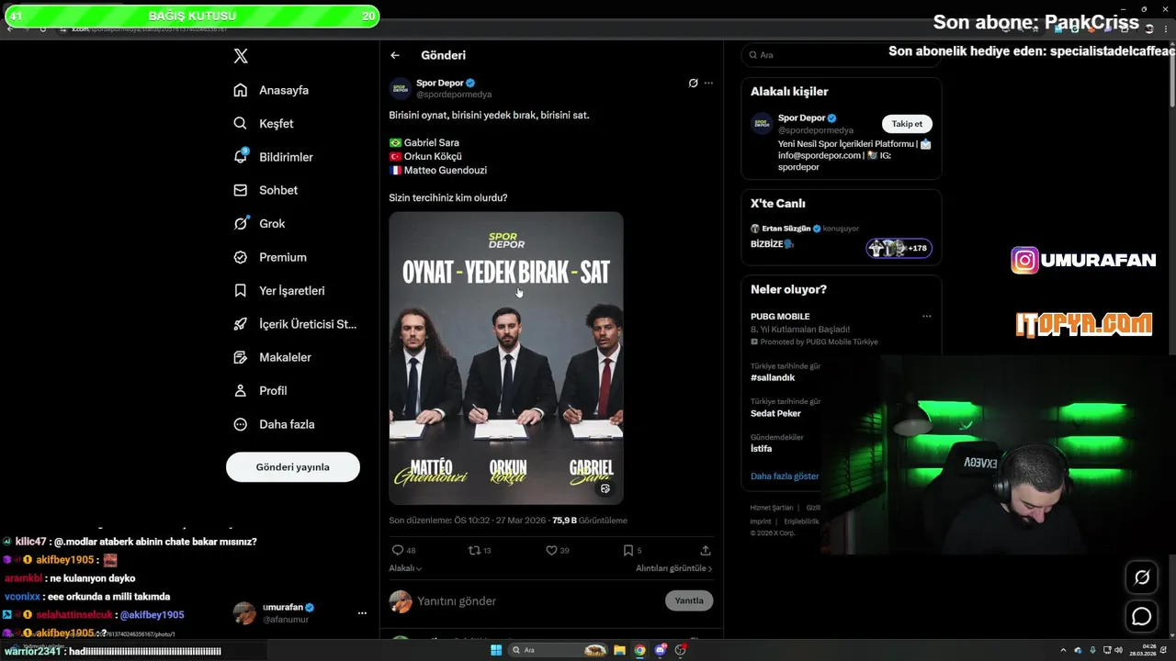Open Spor Depor in Alakalı kişiler
This screenshot has width=1176, height=661.
pyautogui.click(x=801, y=118)
